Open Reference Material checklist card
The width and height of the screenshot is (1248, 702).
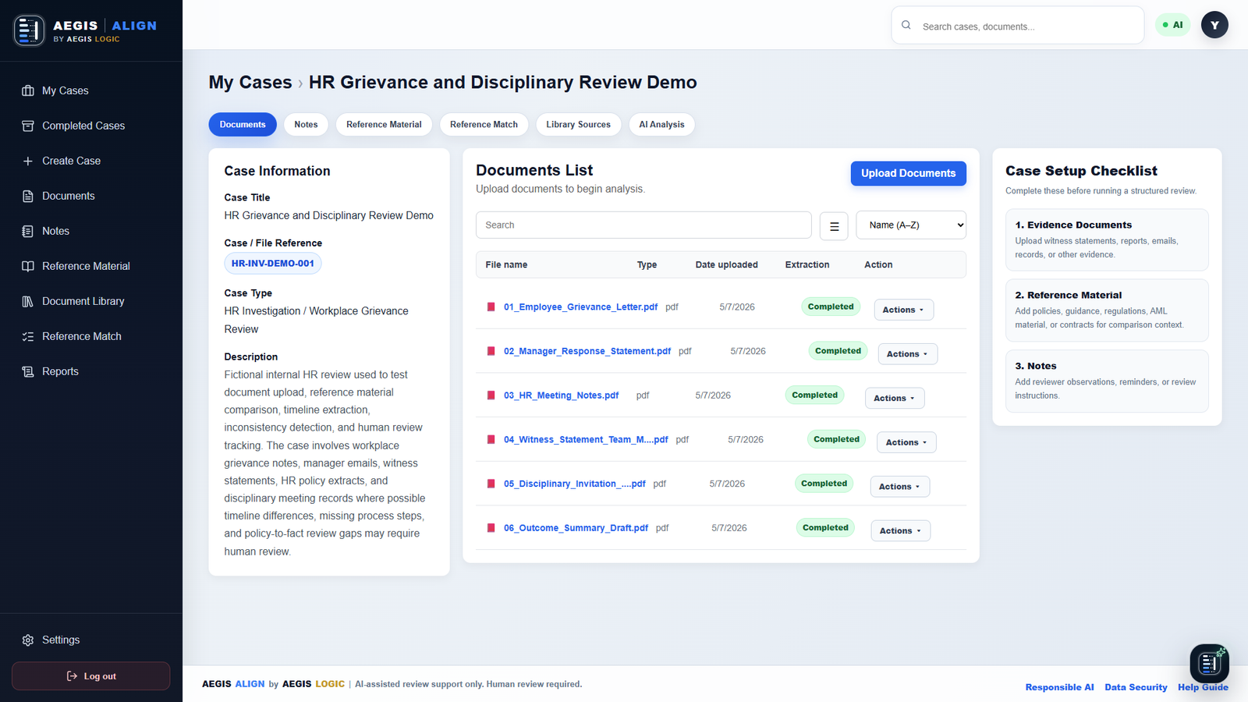[x=1107, y=310]
